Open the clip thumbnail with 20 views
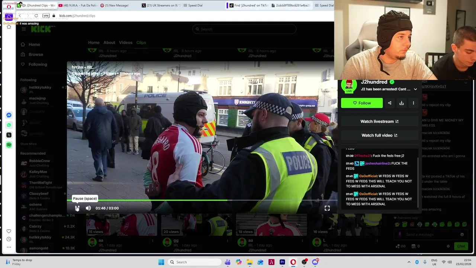Screen dimensions: 476x268 coord(197,225)
